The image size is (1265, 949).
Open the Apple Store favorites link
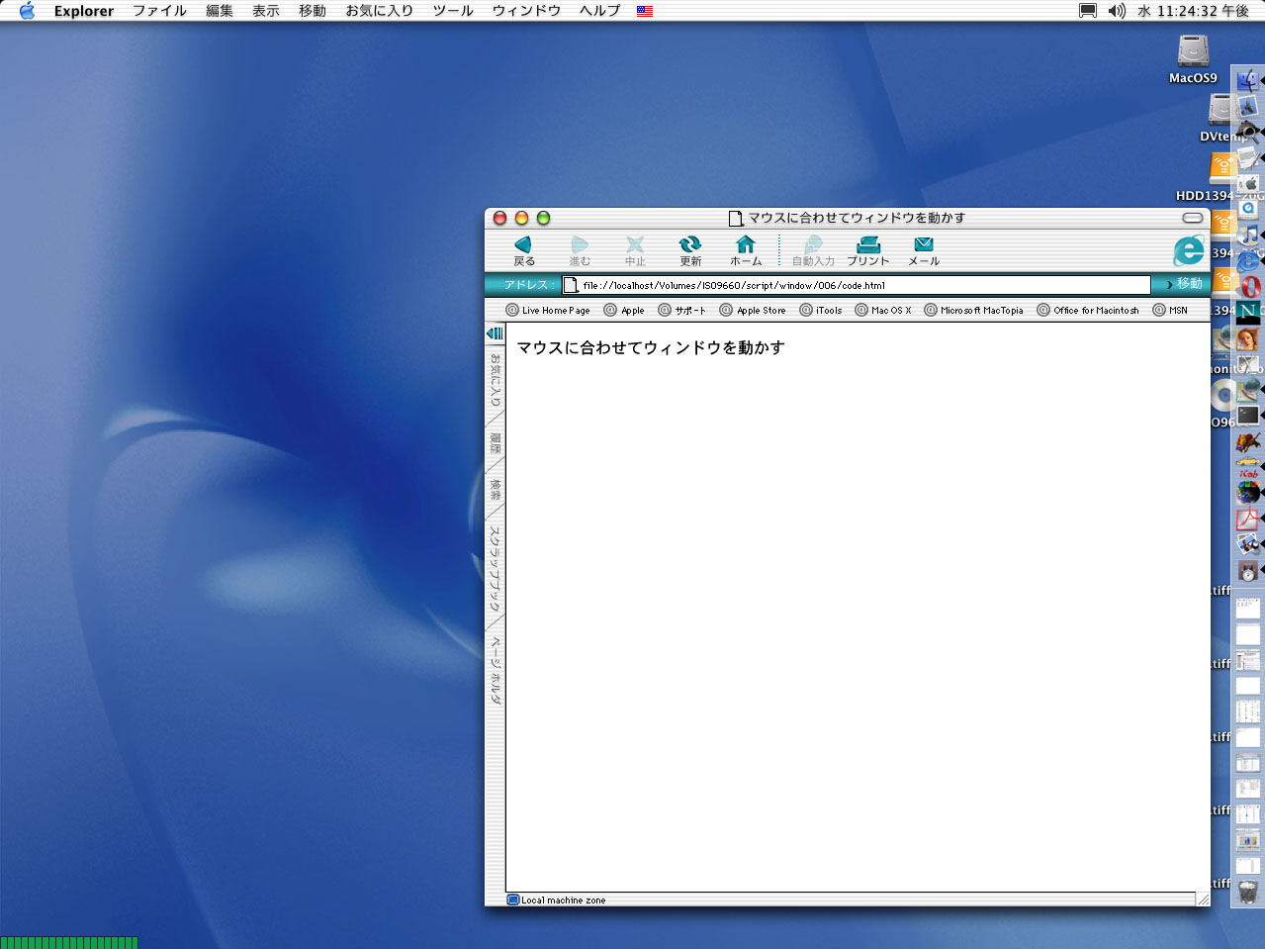753,310
